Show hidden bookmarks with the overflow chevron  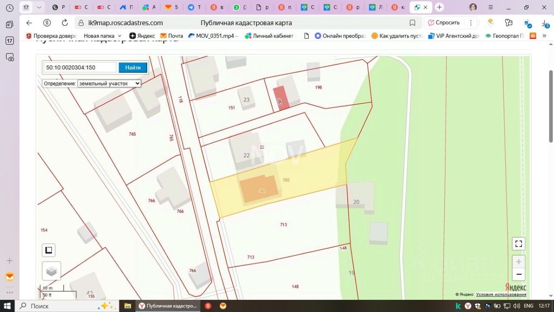(544, 36)
